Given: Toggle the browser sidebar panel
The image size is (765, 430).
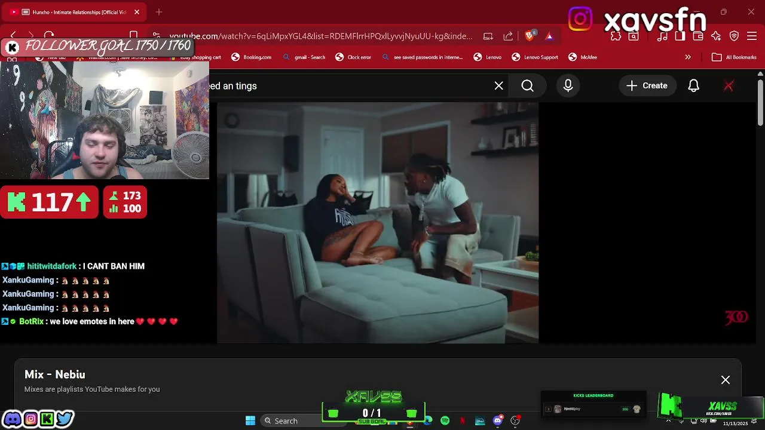Looking at the screenshot, I should tap(680, 36).
